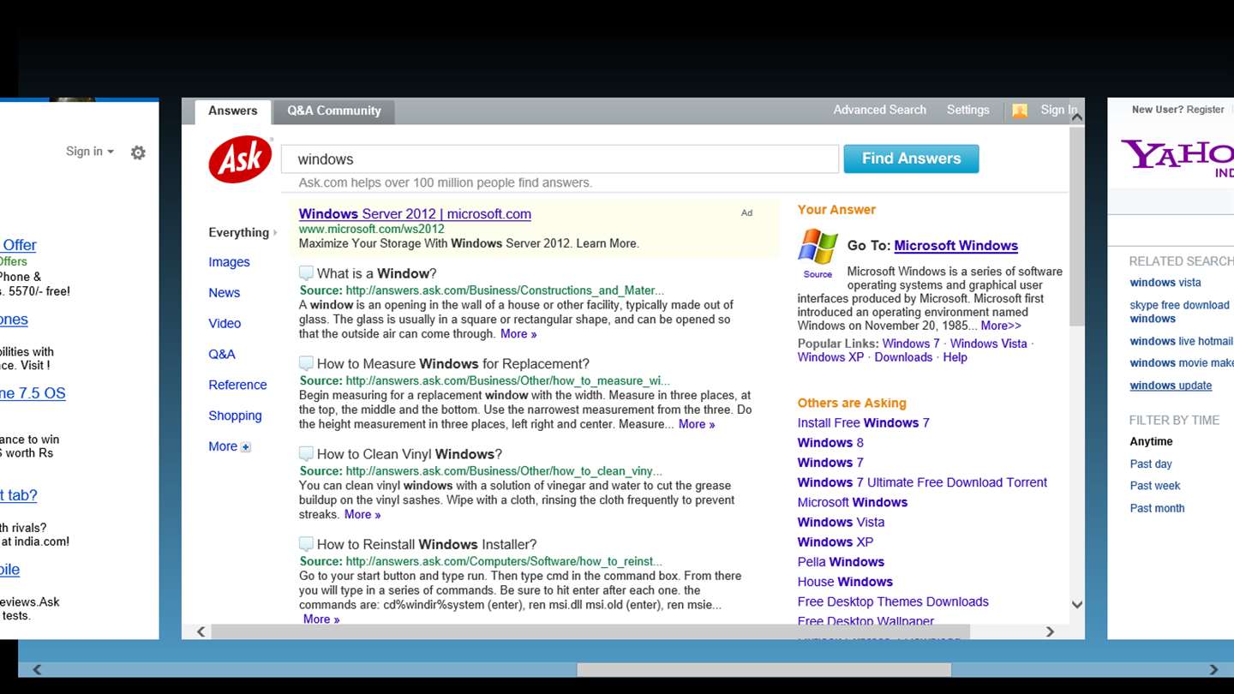Click bubble icon beside How to Measure Windows

pos(306,363)
